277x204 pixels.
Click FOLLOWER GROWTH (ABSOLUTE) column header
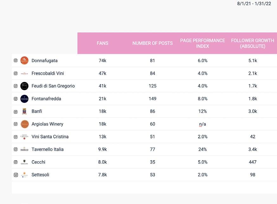coord(253,43)
